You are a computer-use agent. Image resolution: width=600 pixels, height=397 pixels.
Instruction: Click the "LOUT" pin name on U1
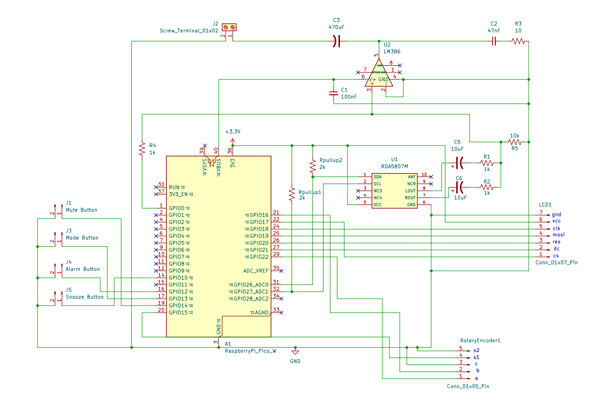pos(410,191)
